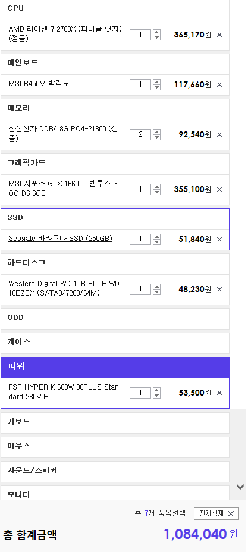Remove the AMD Ryzen 7 2700X CPU item
248x552 pixels.
pyautogui.click(x=219, y=35)
